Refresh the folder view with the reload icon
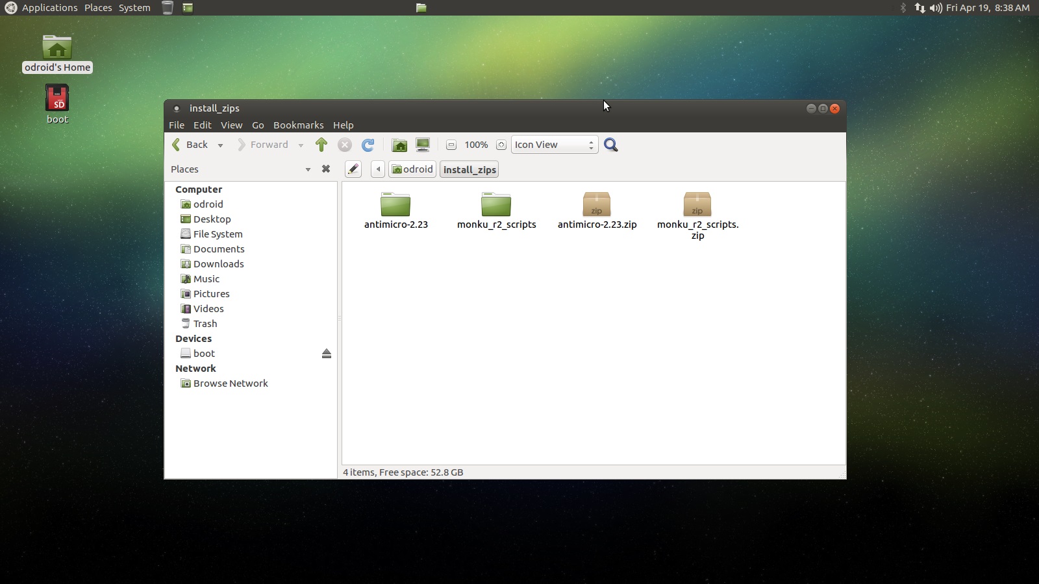Image resolution: width=1039 pixels, height=584 pixels. pyautogui.click(x=369, y=145)
